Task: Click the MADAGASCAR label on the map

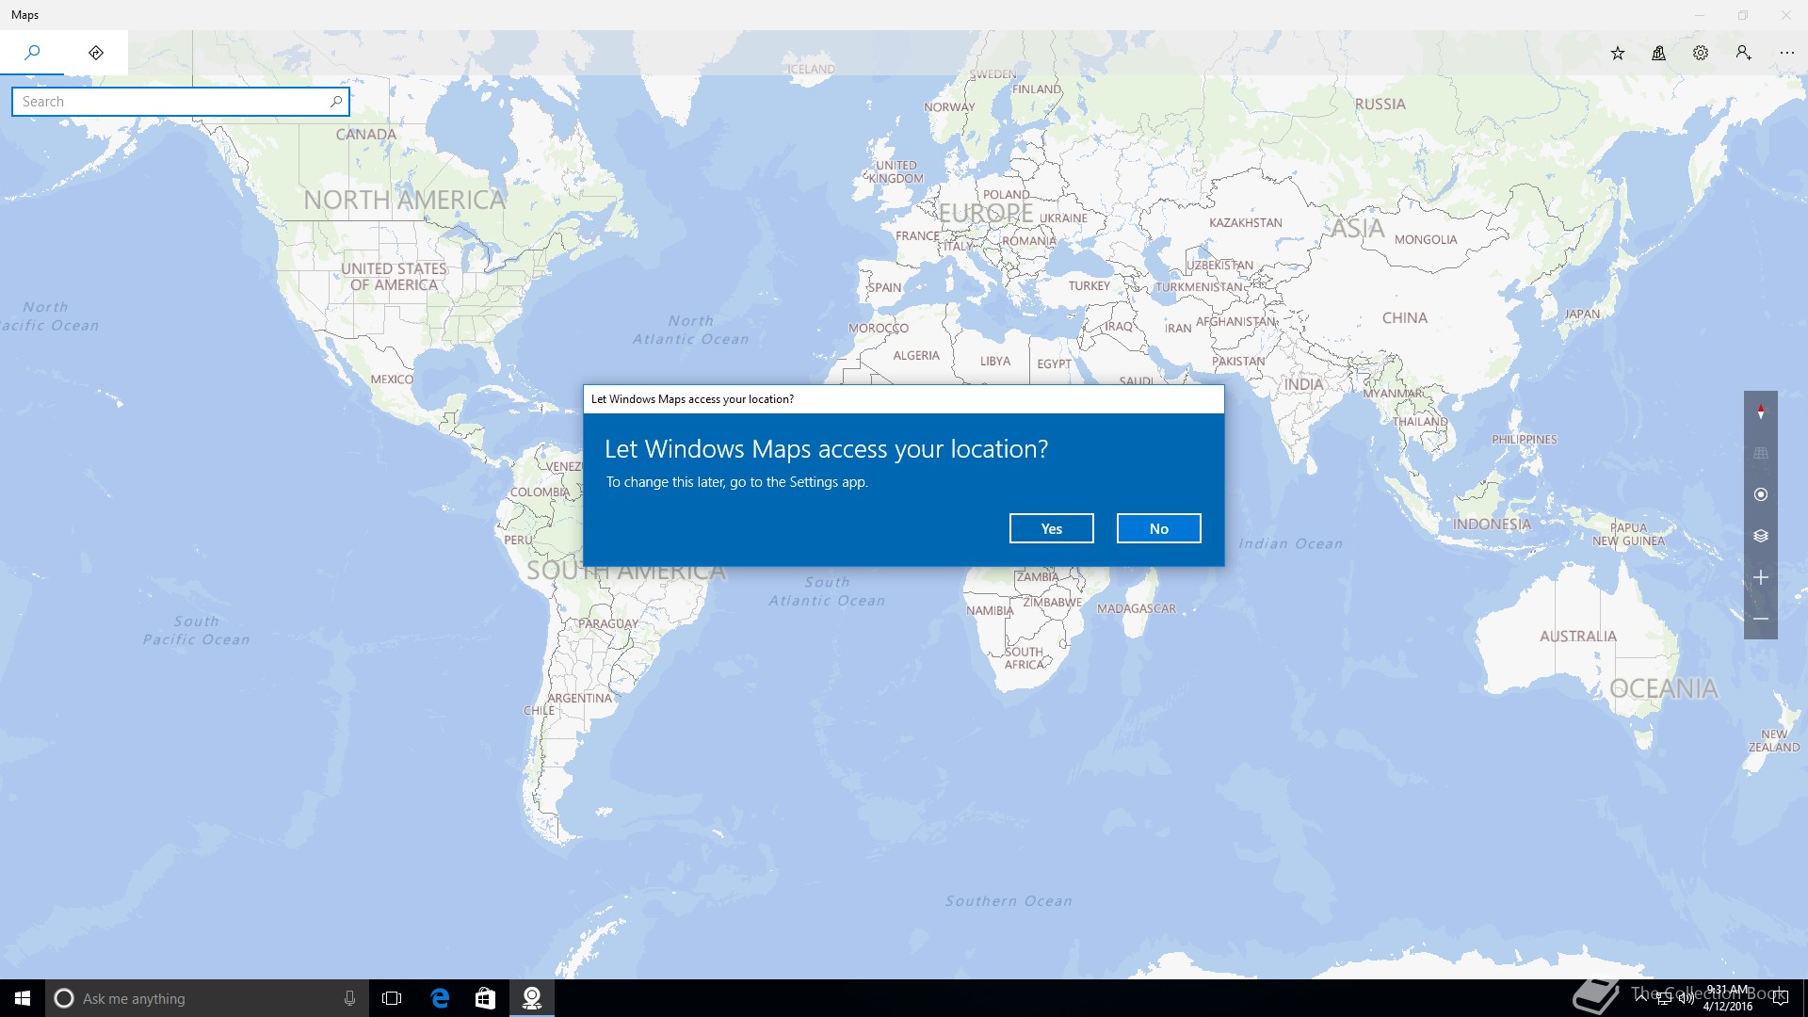Action: tap(1137, 609)
